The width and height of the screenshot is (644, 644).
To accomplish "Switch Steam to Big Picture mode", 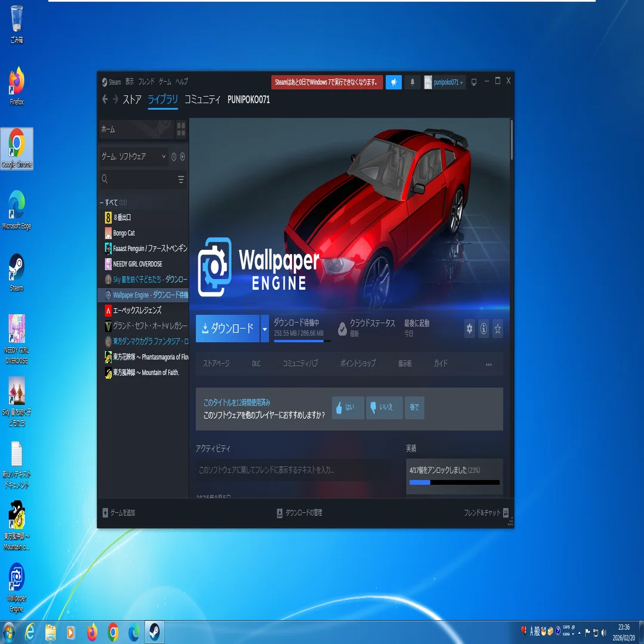I will tap(473, 82).
